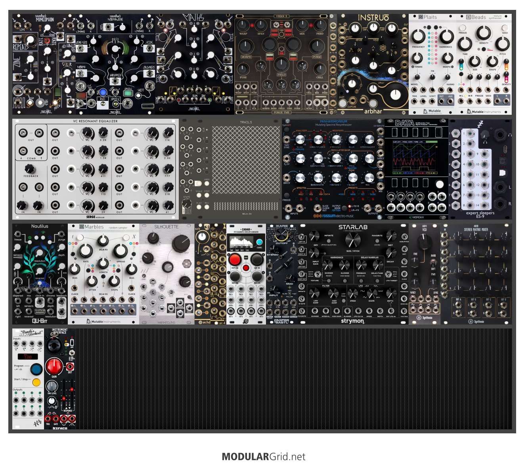Screen dimensions: 528x465
Task: Select the Strymon Starlab module
Action: (x=353, y=274)
